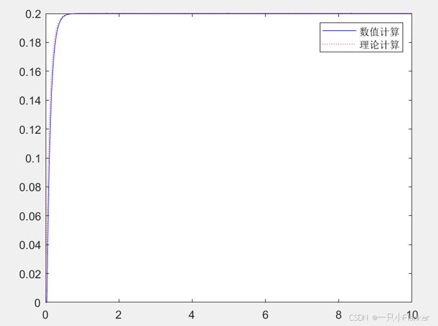
Task: Click x-axis tick label 2
Action: click(118, 315)
